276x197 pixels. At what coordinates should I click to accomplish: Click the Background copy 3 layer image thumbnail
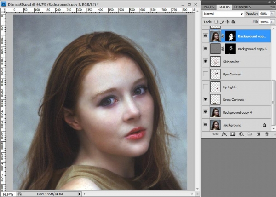pyautogui.click(x=215, y=36)
